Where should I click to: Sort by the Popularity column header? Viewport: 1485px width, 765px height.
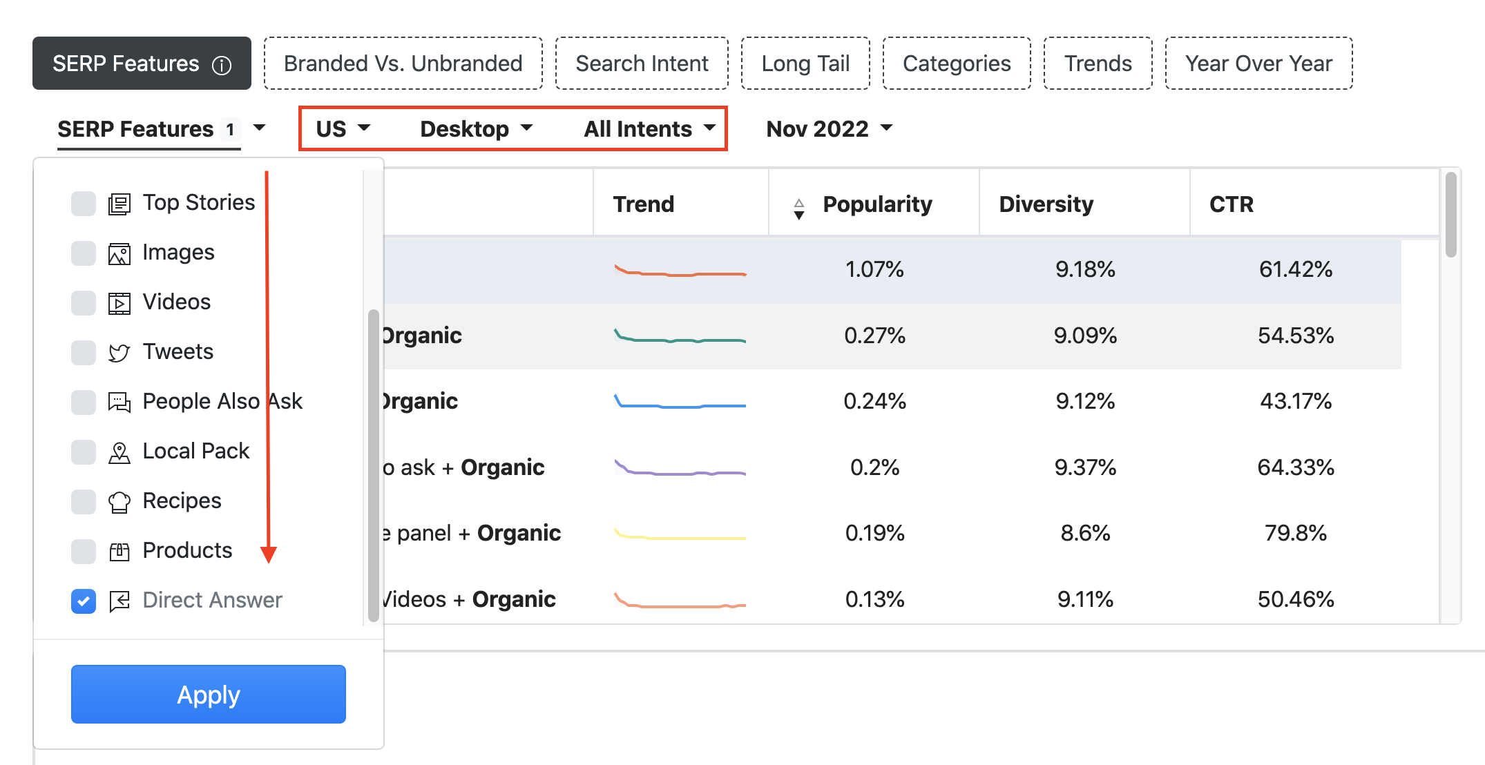tap(876, 204)
